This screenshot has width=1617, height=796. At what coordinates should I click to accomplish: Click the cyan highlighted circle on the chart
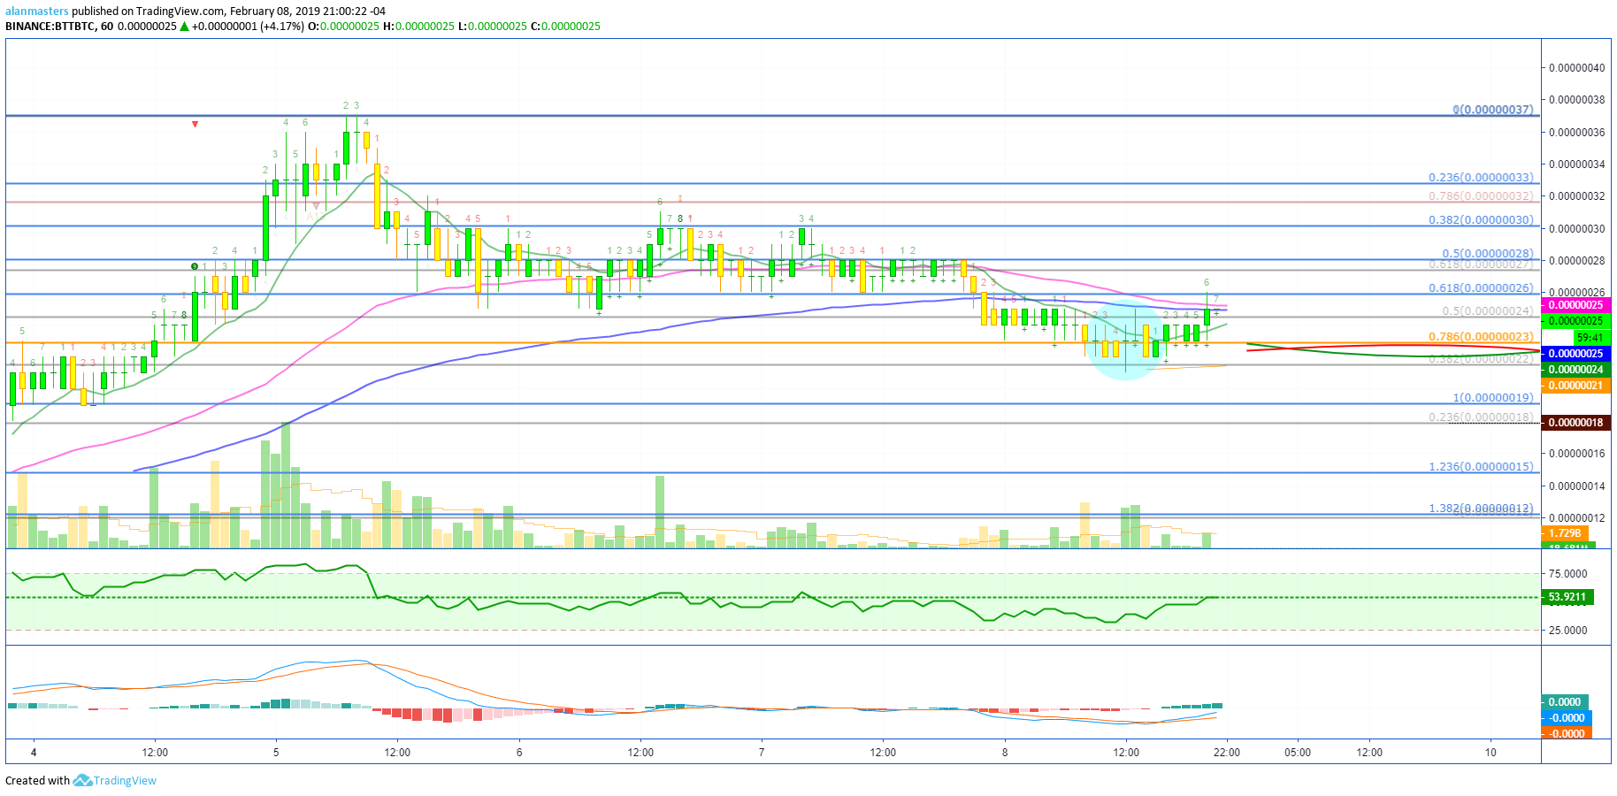pos(1124,341)
